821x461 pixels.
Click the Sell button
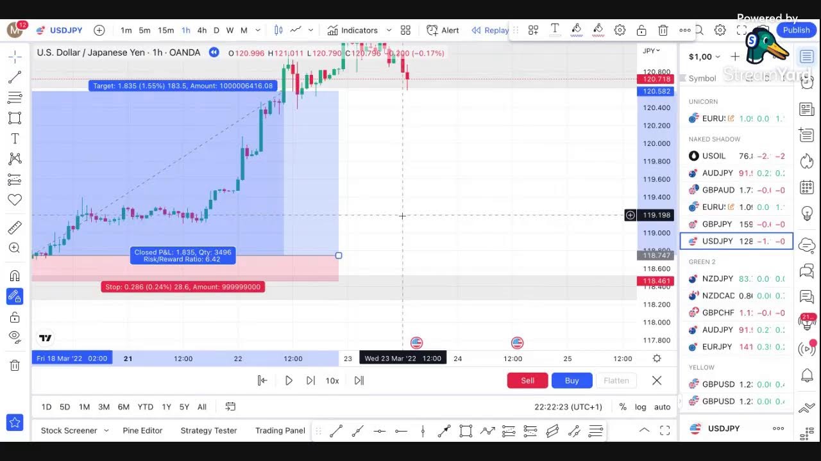(527, 380)
